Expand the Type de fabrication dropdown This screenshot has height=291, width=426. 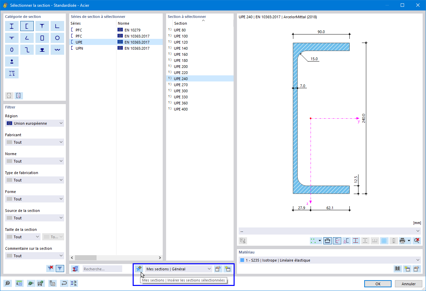coord(34,180)
